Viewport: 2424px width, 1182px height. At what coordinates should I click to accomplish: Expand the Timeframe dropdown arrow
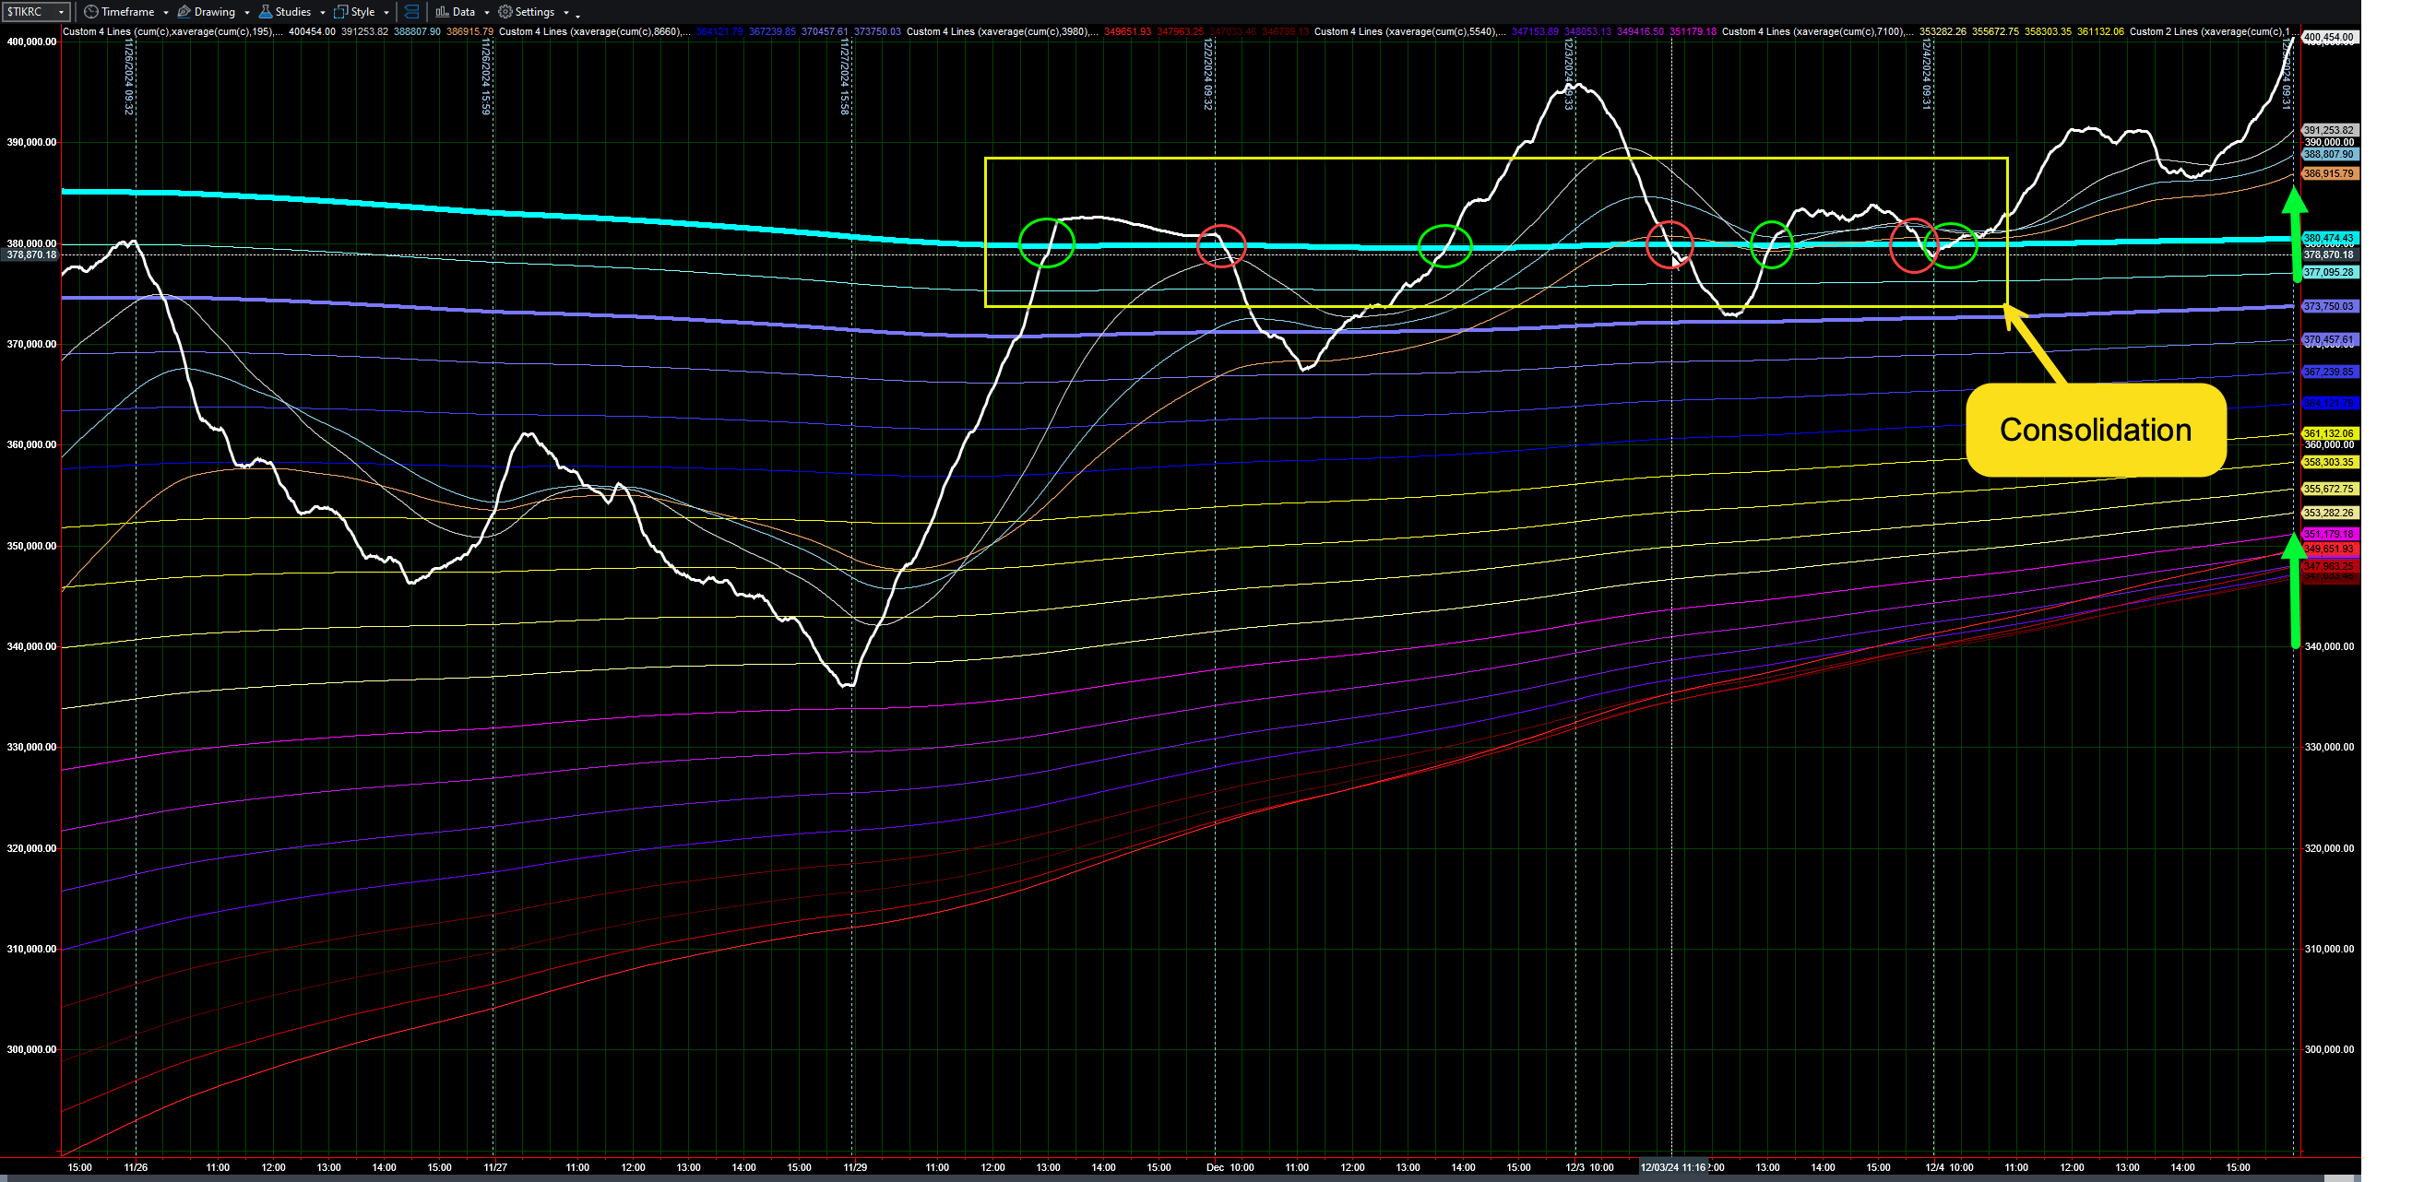point(166,13)
